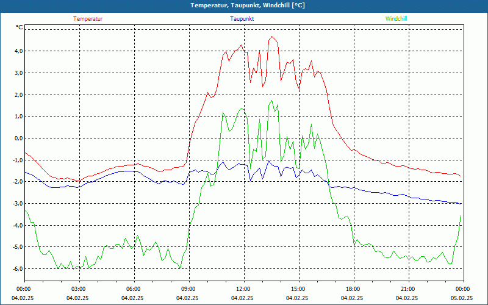Viewport: 488px width, 305px height.
Task: Click the highest peak of the green windchill curve
Action: pos(271,101)
